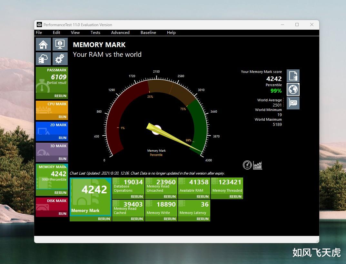Run the 2D Mark test
This screenshot has width=346, height=264.
(63, 138)
